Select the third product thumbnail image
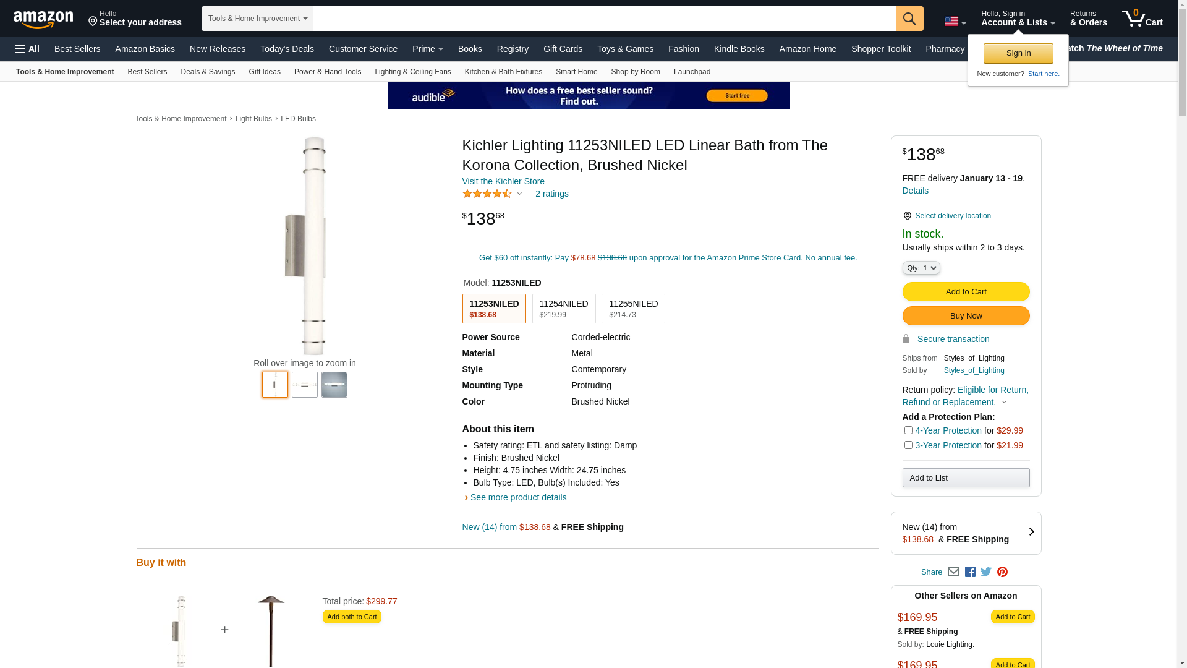 [x=334, y=385]
